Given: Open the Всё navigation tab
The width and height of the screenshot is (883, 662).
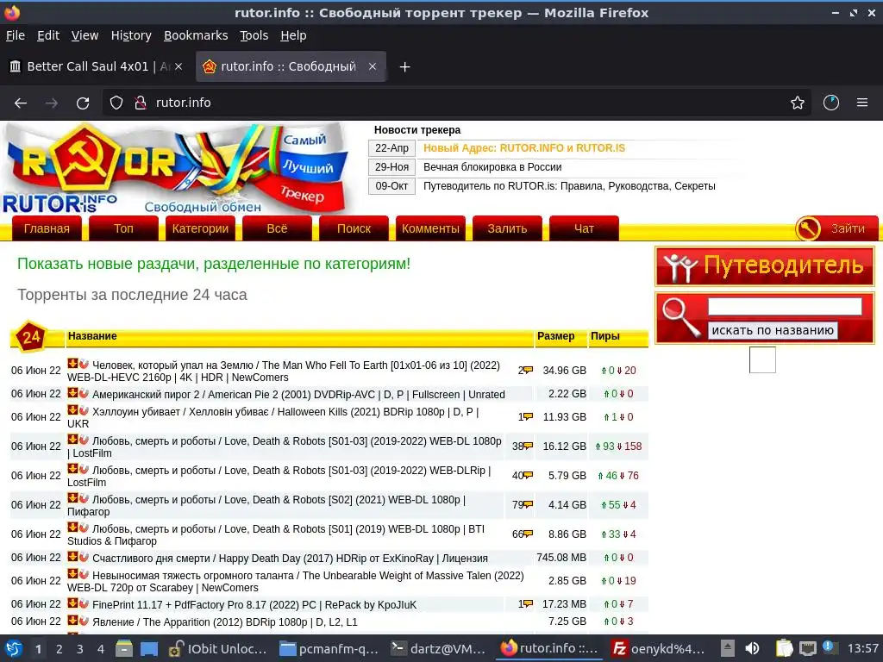Looking at the screenshot, I should tap(277, 228).
